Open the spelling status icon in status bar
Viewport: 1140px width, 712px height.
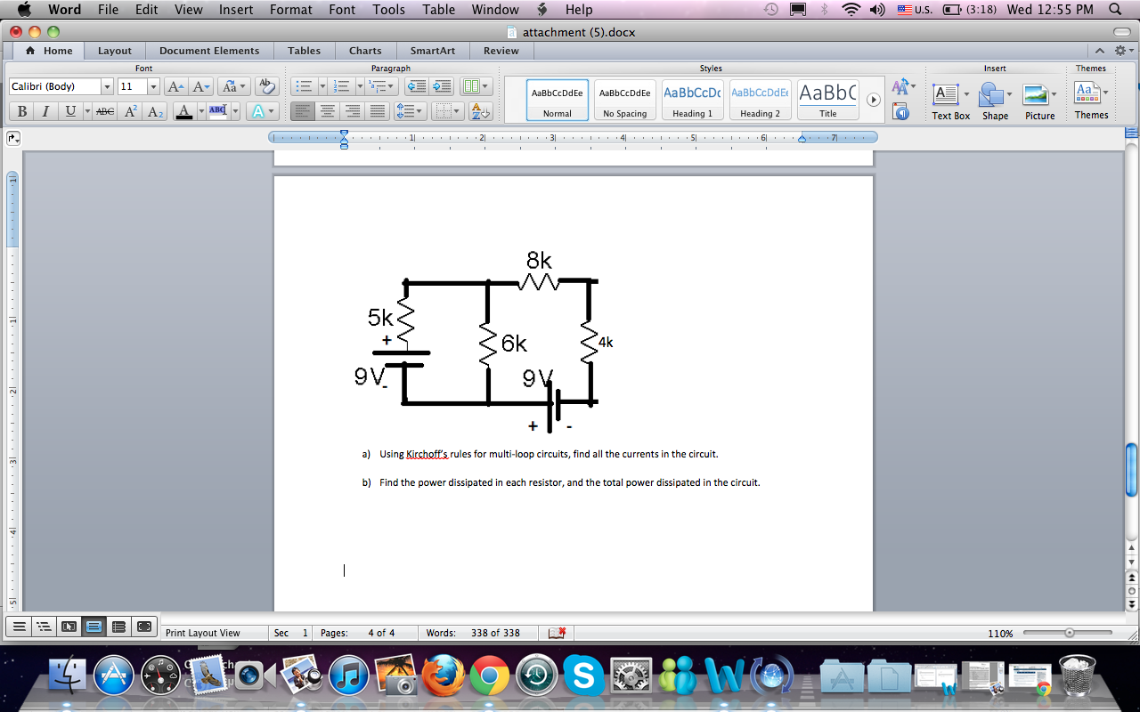[x=558, y=633]
